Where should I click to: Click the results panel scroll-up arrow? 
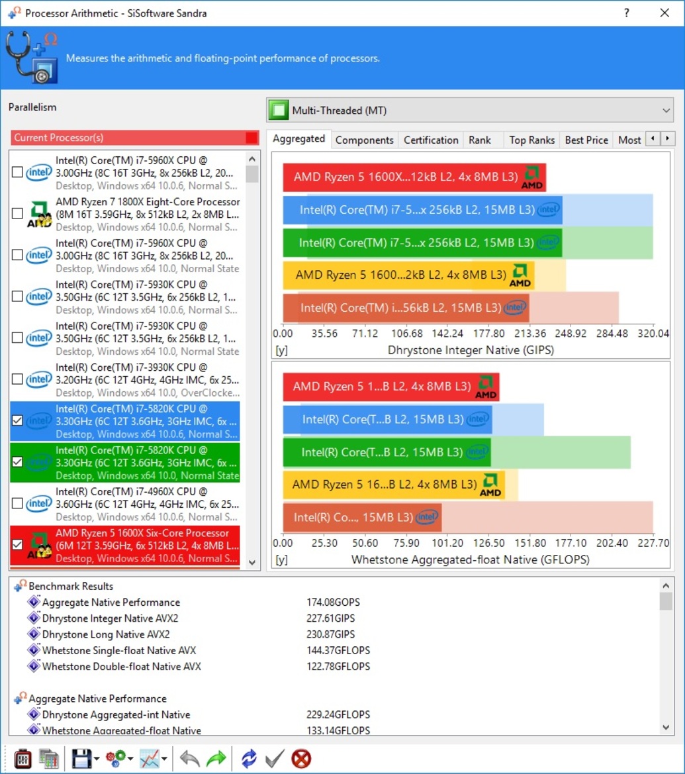tap(666, 585)
